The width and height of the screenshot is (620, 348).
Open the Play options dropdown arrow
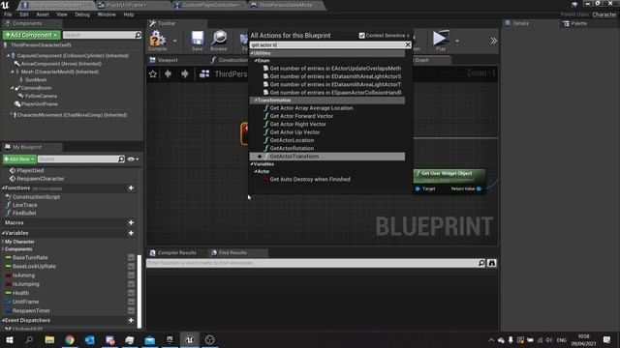click(457, 41)
